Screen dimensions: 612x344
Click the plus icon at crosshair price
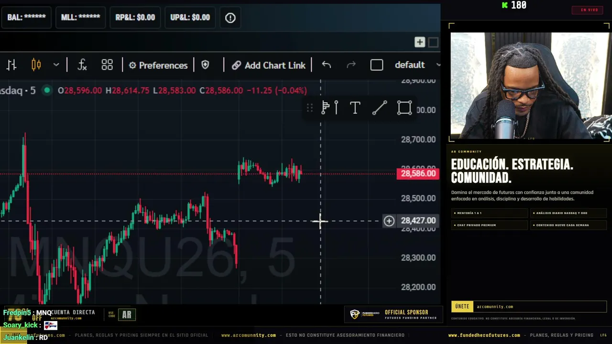389,221
